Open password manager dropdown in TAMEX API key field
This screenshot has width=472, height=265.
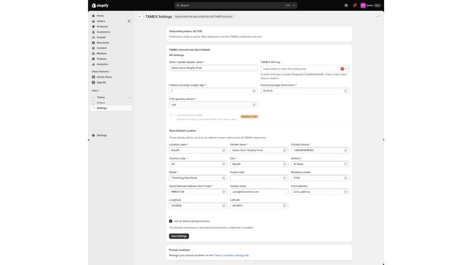[x=343, y=69]
